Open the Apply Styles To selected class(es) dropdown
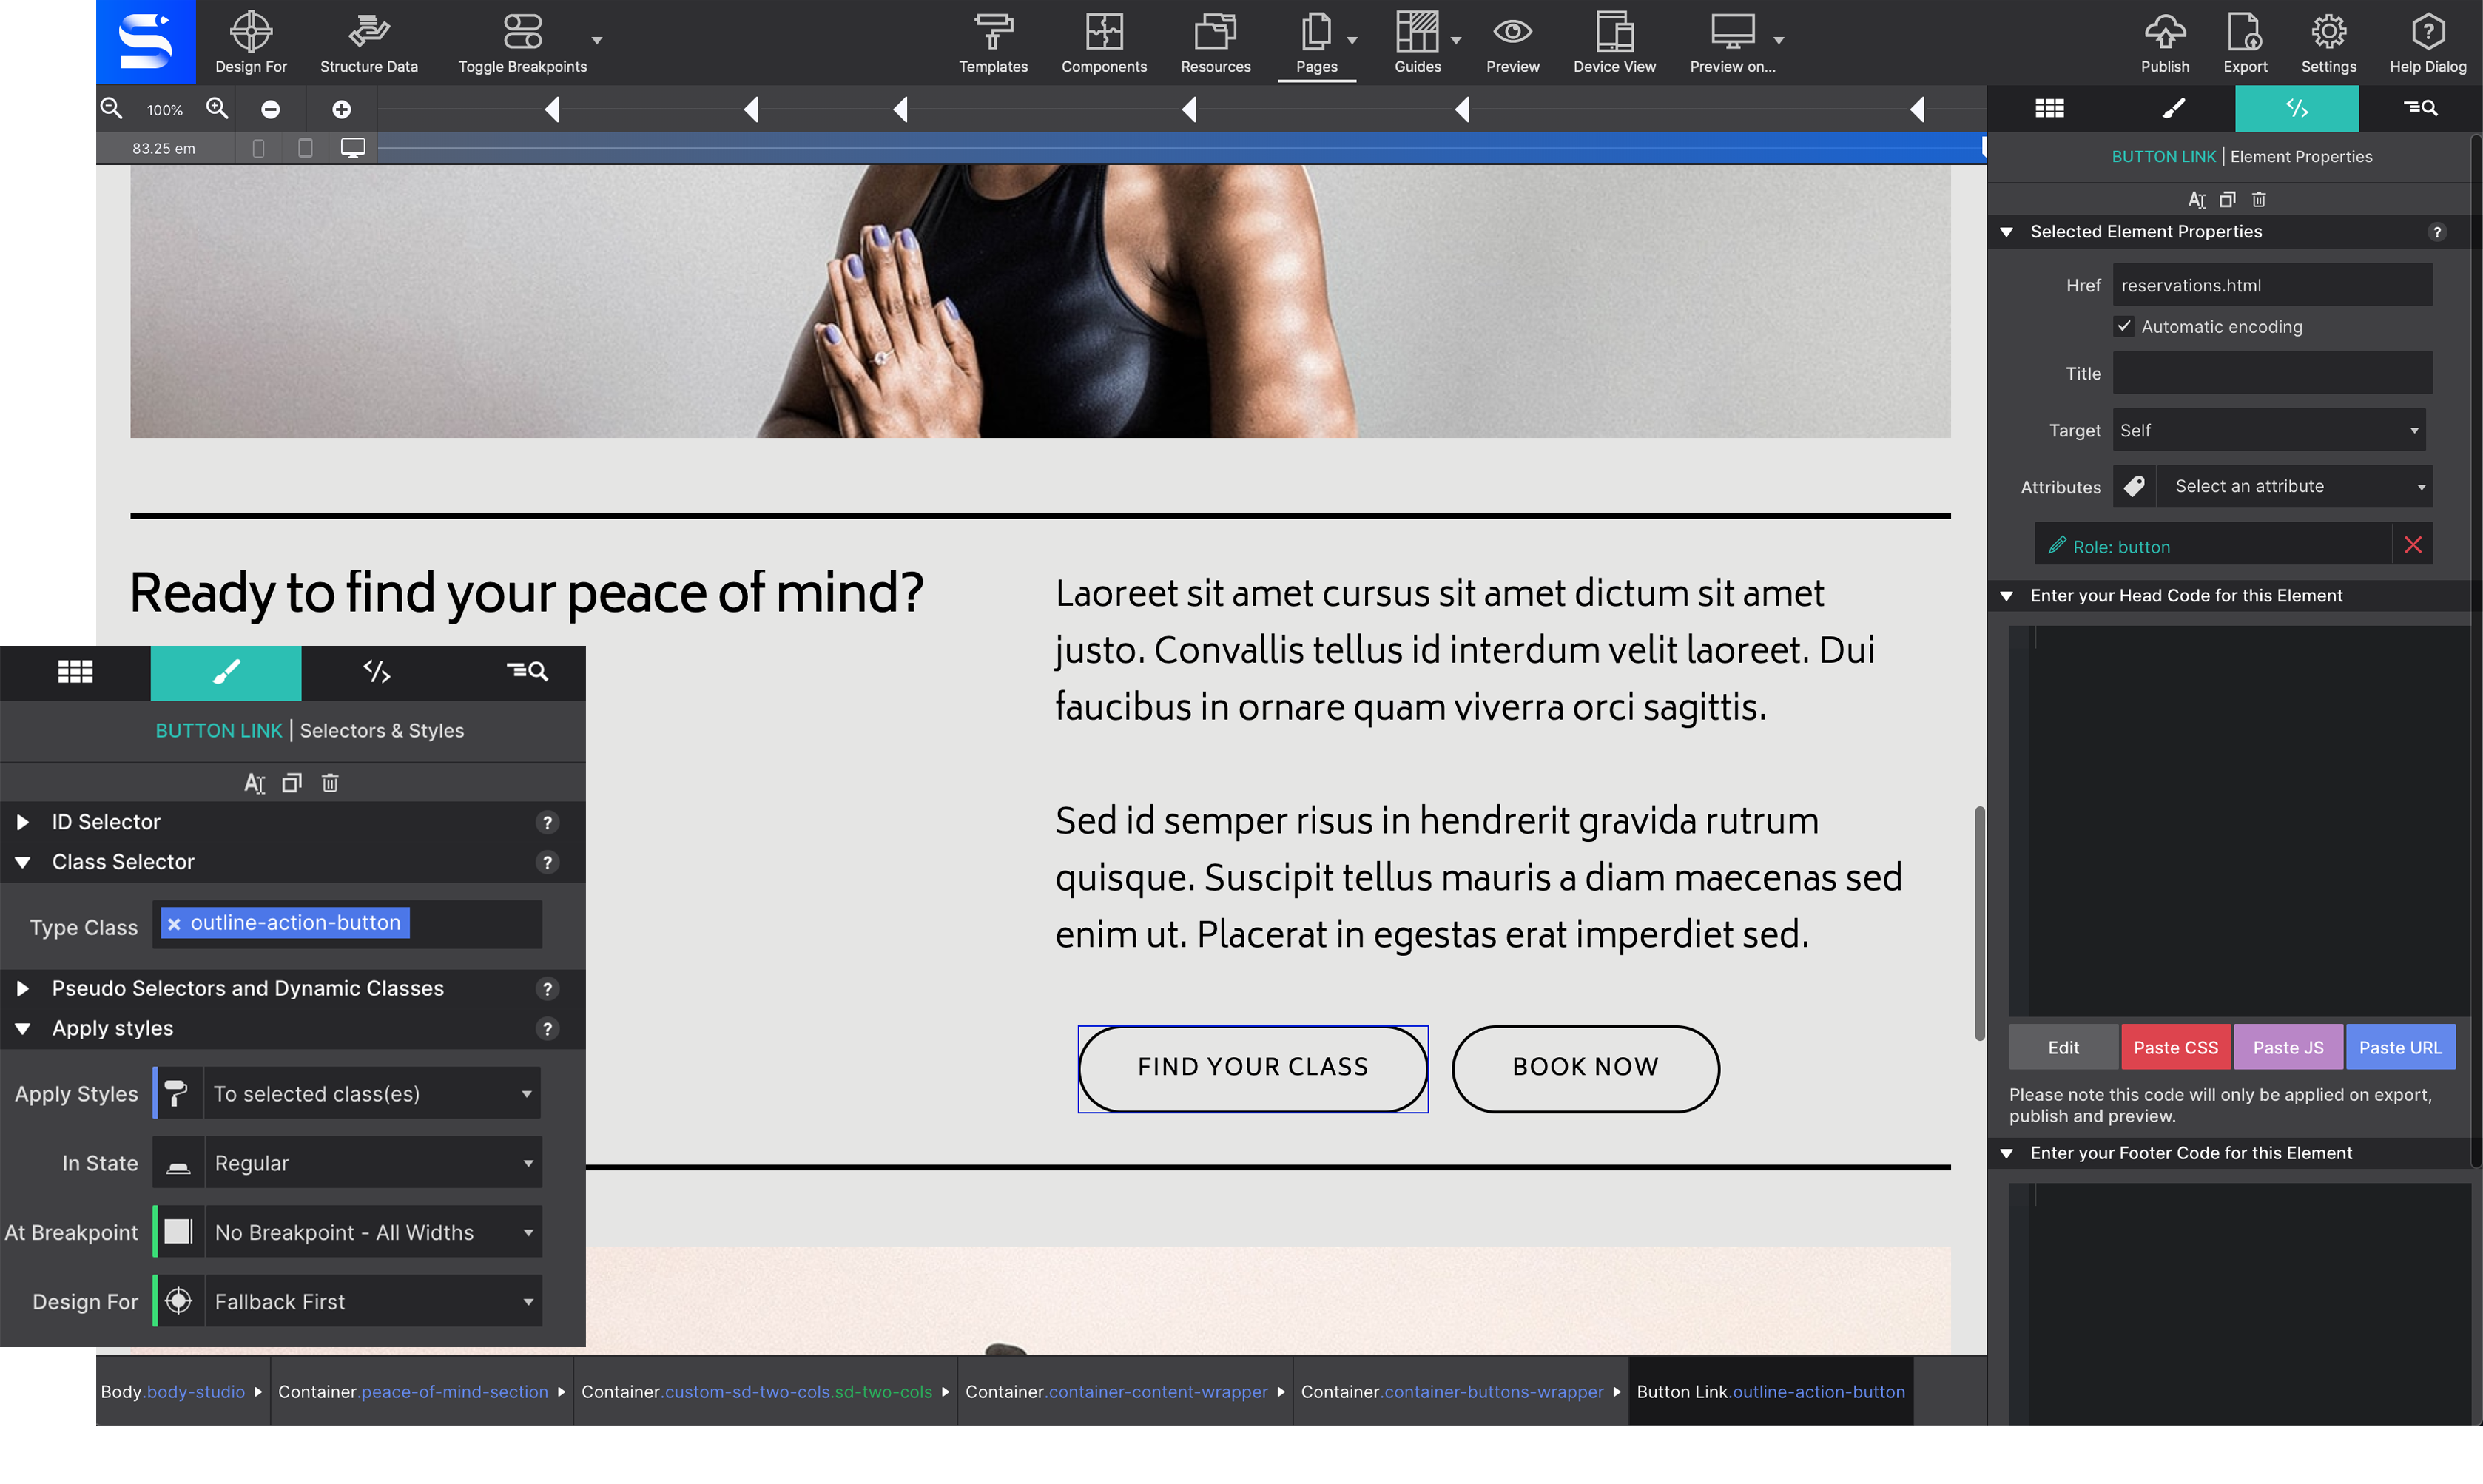The image size is (2483, 1484). click(x=372, y=1093)
